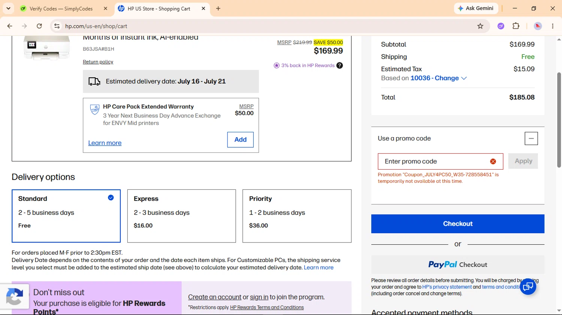
Task: Click the Total $185.08 amount
Action: coord(522,97)
